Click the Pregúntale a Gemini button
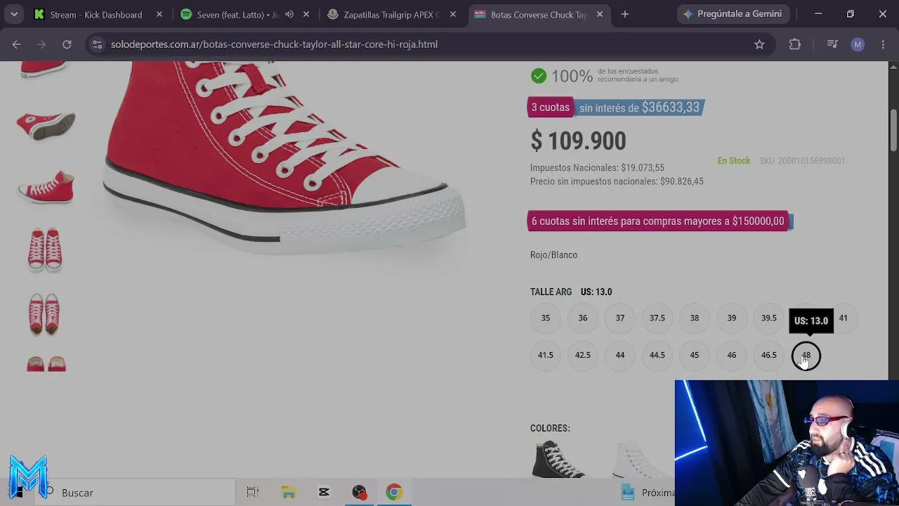The height and width of the screenshot is (506, 899). (x=733, y=14)
